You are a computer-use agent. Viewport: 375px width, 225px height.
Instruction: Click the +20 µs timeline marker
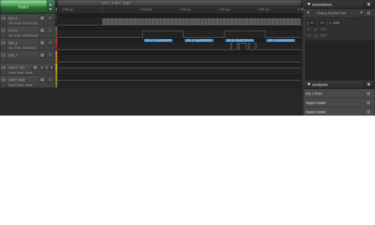[x=185, y=9]
